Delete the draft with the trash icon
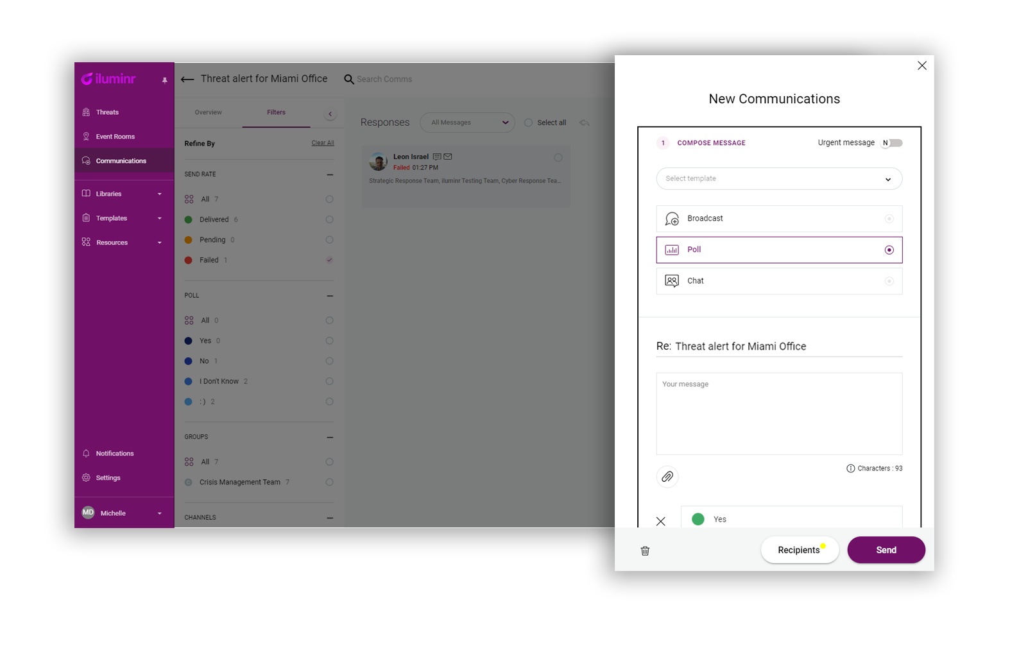The width and height of the screenshot is (1028, 666). [645, 551]
